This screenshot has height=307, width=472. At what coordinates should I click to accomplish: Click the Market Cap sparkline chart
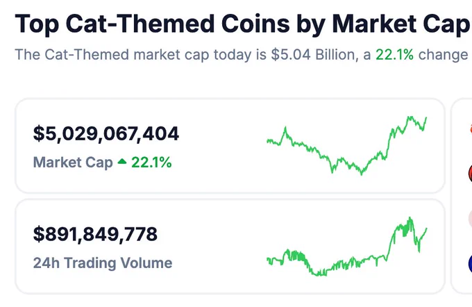[x=347, y=146]
